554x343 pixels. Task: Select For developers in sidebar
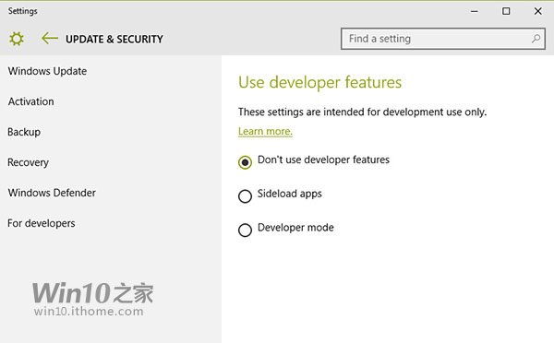pos(42,223)
